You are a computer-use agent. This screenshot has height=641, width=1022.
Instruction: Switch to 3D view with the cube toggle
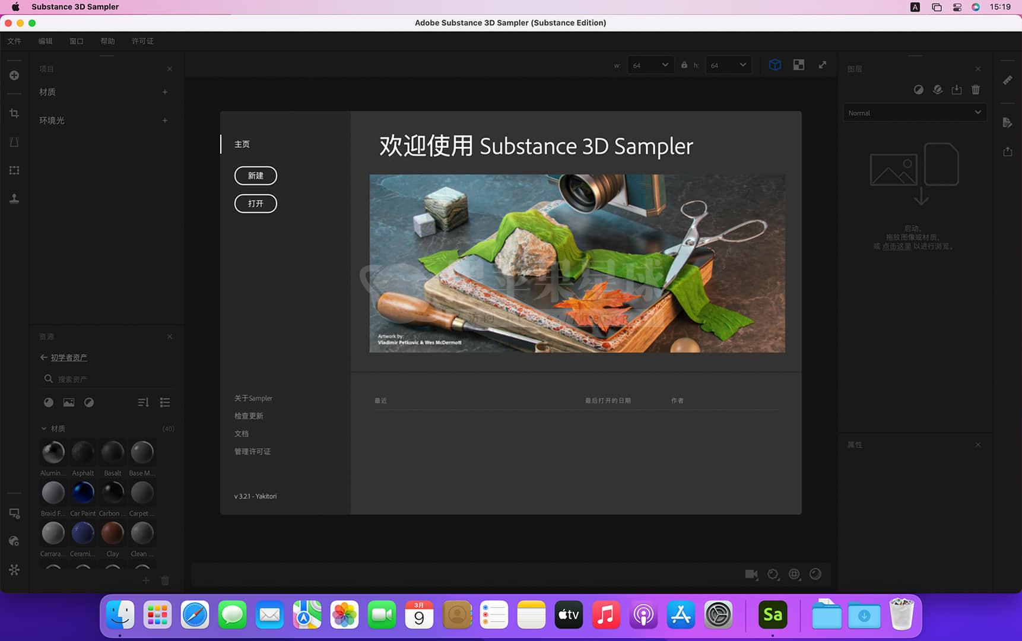(x=775, y=65)
